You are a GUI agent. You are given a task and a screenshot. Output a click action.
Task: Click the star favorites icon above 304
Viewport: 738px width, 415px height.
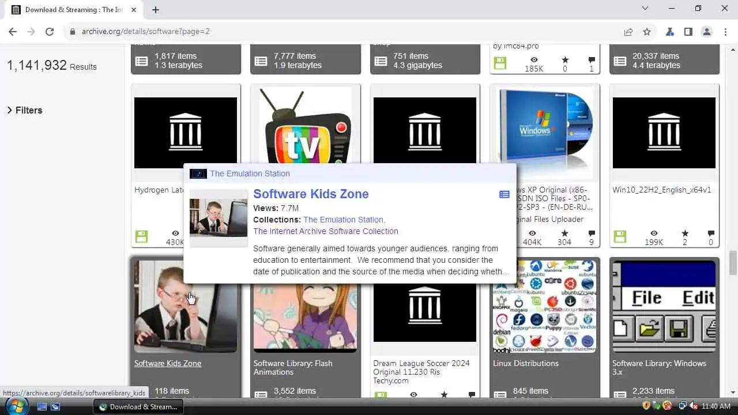[x=564, y=233]
